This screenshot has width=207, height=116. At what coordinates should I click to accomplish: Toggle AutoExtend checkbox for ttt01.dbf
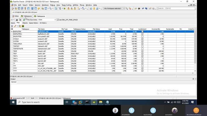[142, 66]
